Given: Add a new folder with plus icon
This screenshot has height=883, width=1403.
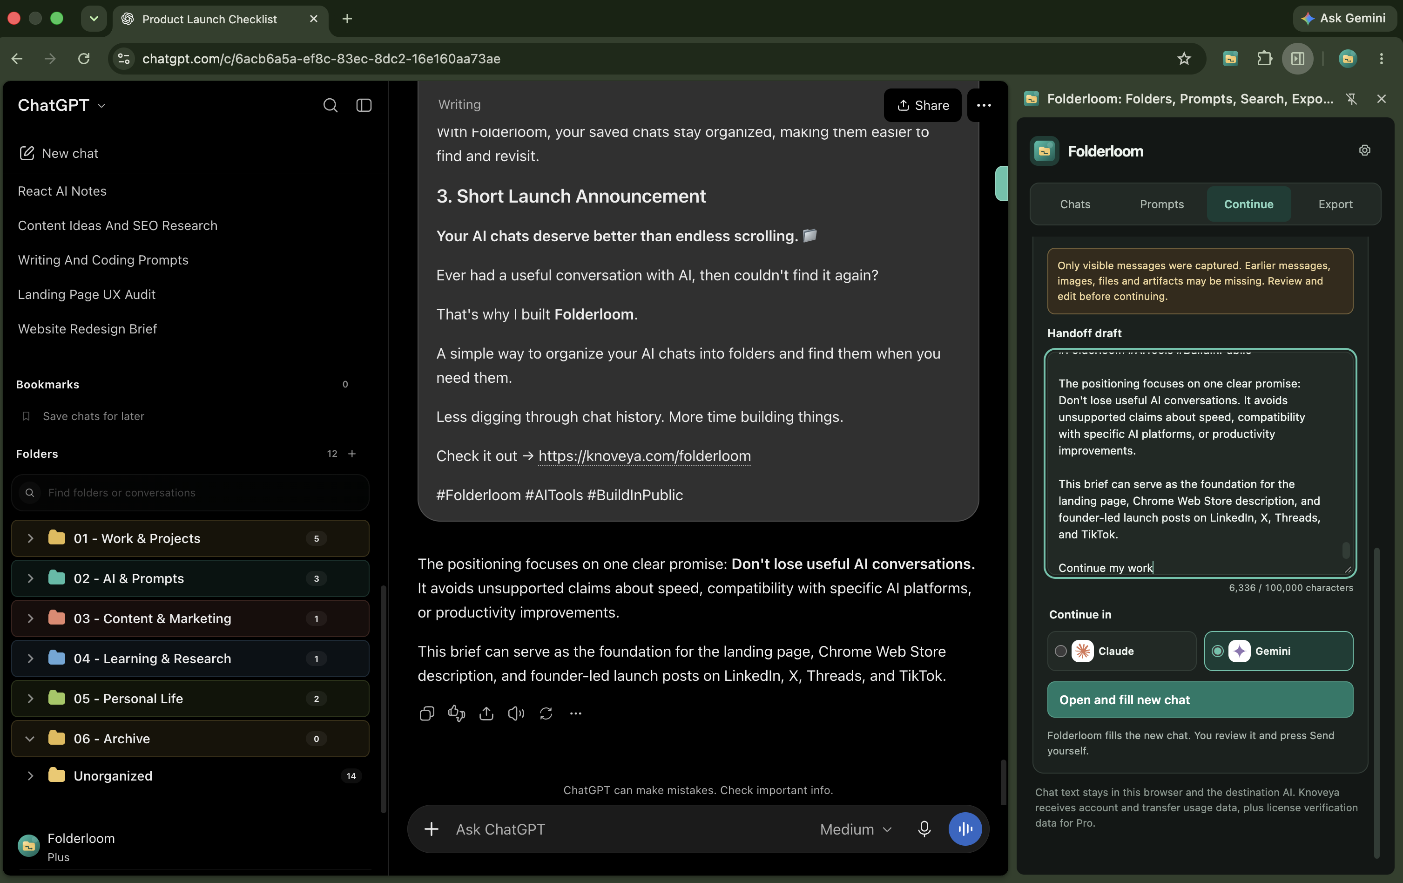Looking at the screenshot, I should pyautogui.click(x=352, y=454).
